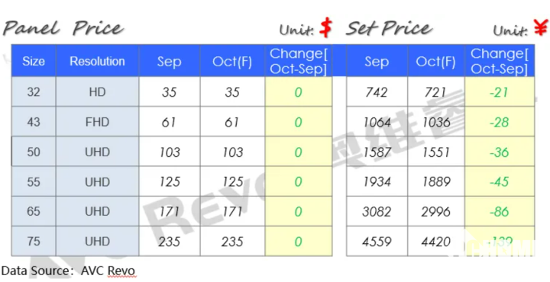550x282 pixels.
Task: Select the size 32 row cell
Action: pos(34,91)
